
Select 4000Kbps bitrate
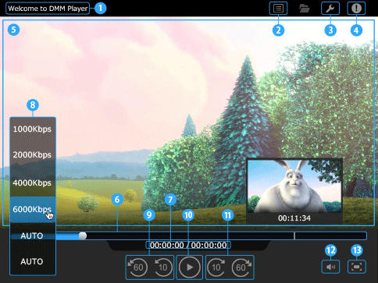coord(32,183)
